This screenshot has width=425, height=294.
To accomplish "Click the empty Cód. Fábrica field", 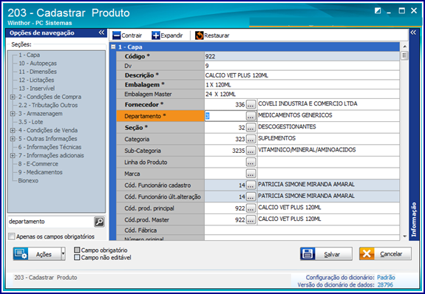I will 302,230.
